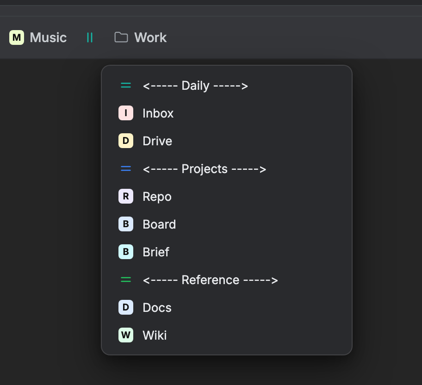Screen dimensions: 422x385
Task: Click the Board B icon
Action: pos(126,224)
